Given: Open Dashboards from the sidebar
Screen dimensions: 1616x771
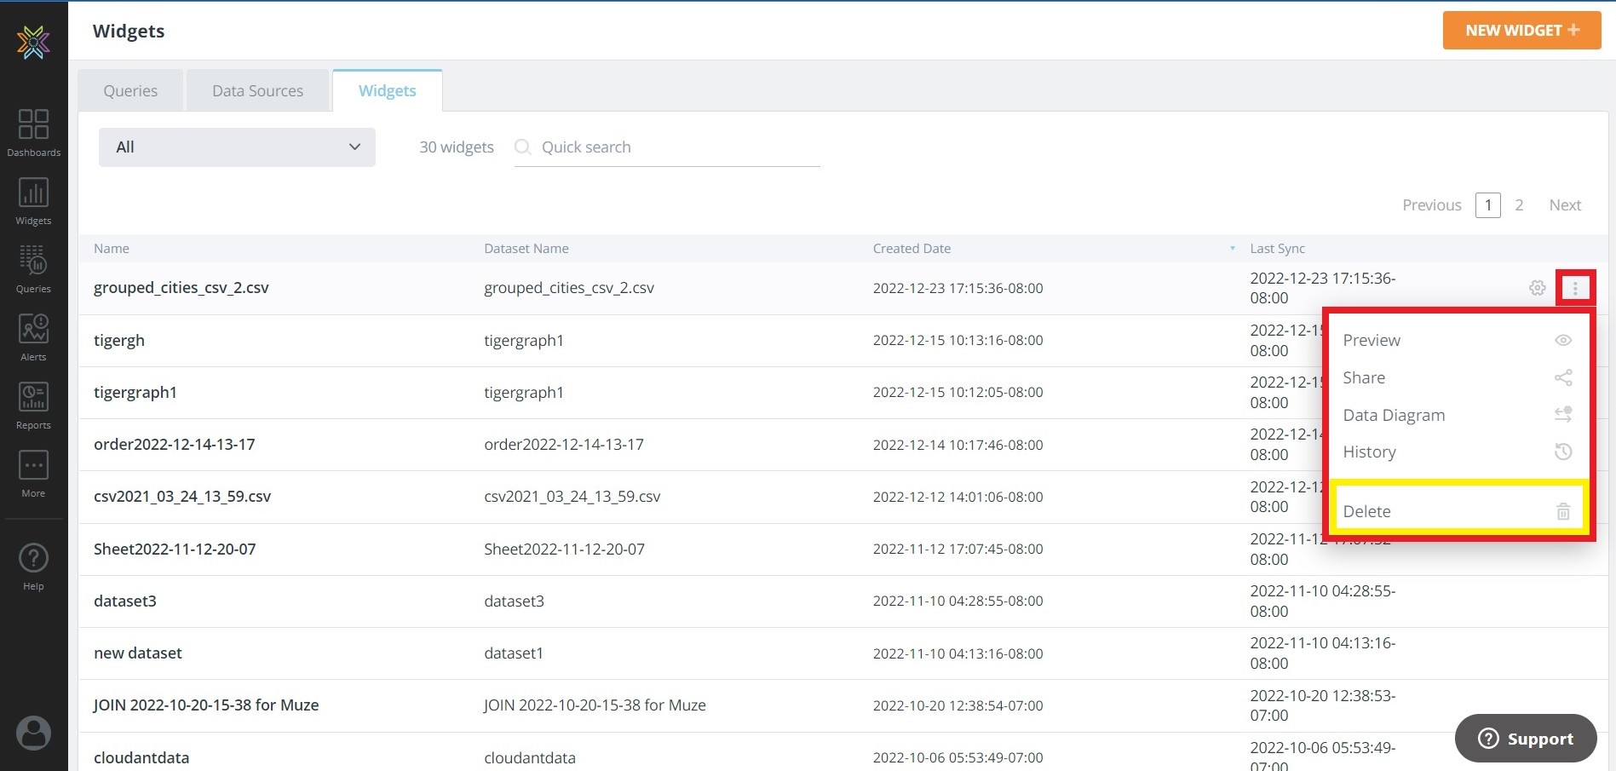Looking at the screenshot, I should coord(33,132).
